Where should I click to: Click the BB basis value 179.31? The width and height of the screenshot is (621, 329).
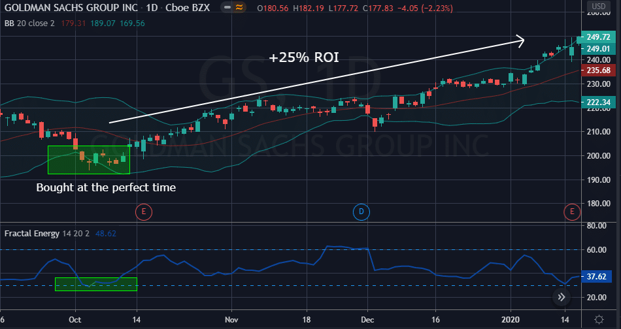[73, 23]
